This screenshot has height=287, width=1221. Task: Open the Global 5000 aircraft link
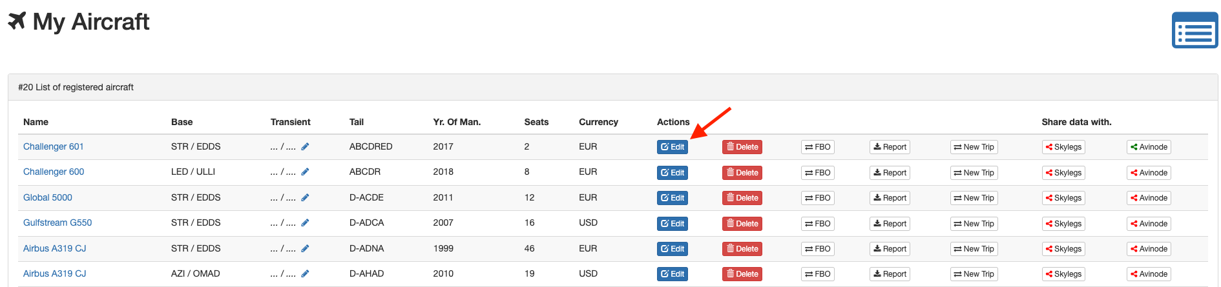point(48,198)
